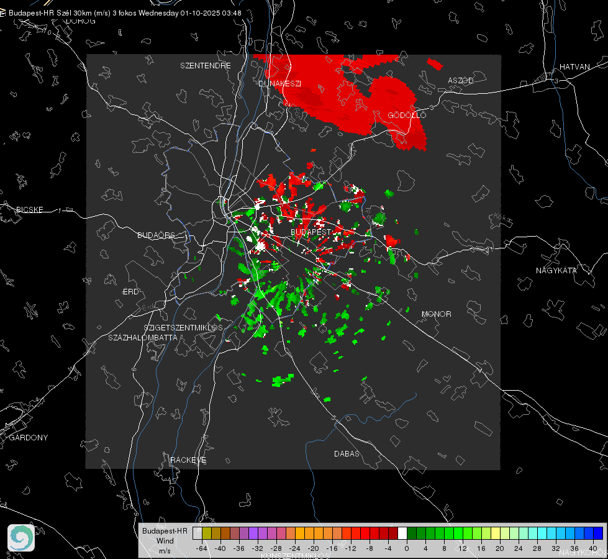The width and height of the screenshot is (608, 559).
Task: Click the radar map title text
Action: tap(125, 13)
